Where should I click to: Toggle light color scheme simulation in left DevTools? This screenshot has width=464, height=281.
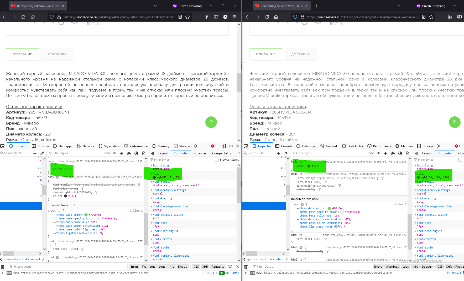click(x=129, y=153)
